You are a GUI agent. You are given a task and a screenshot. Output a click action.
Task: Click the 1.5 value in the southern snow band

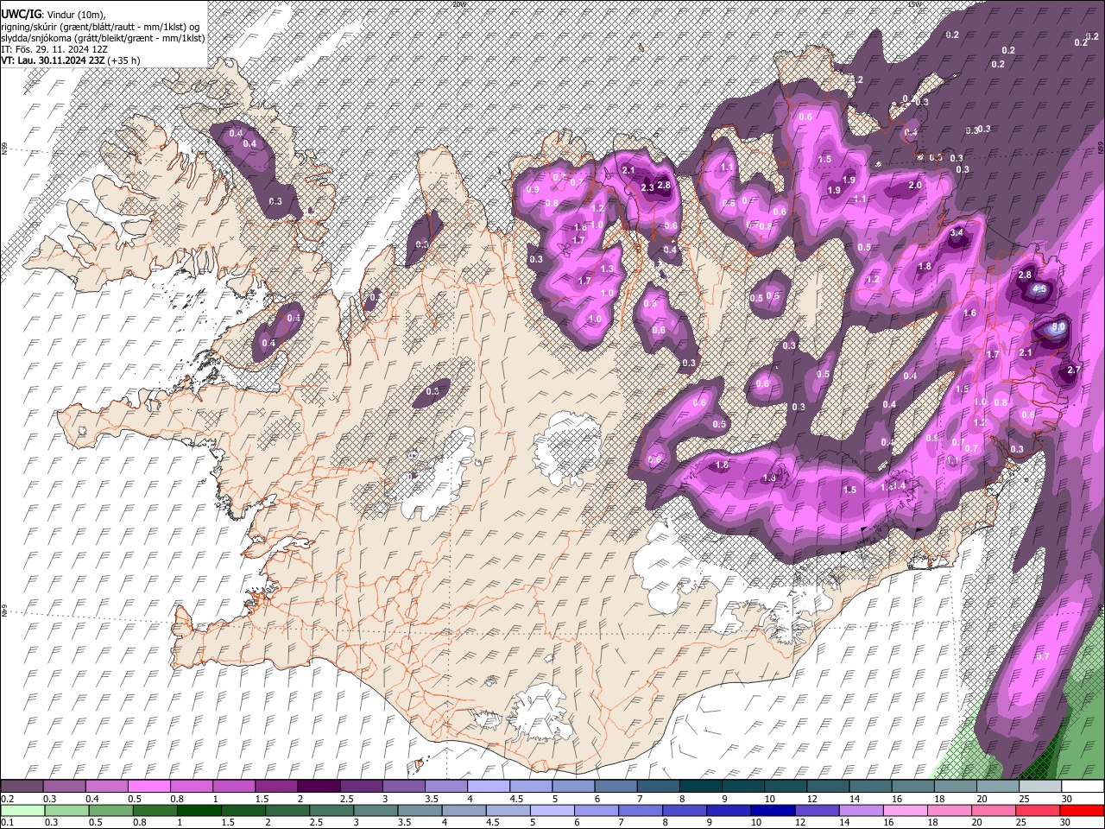[x=849, y=490]
